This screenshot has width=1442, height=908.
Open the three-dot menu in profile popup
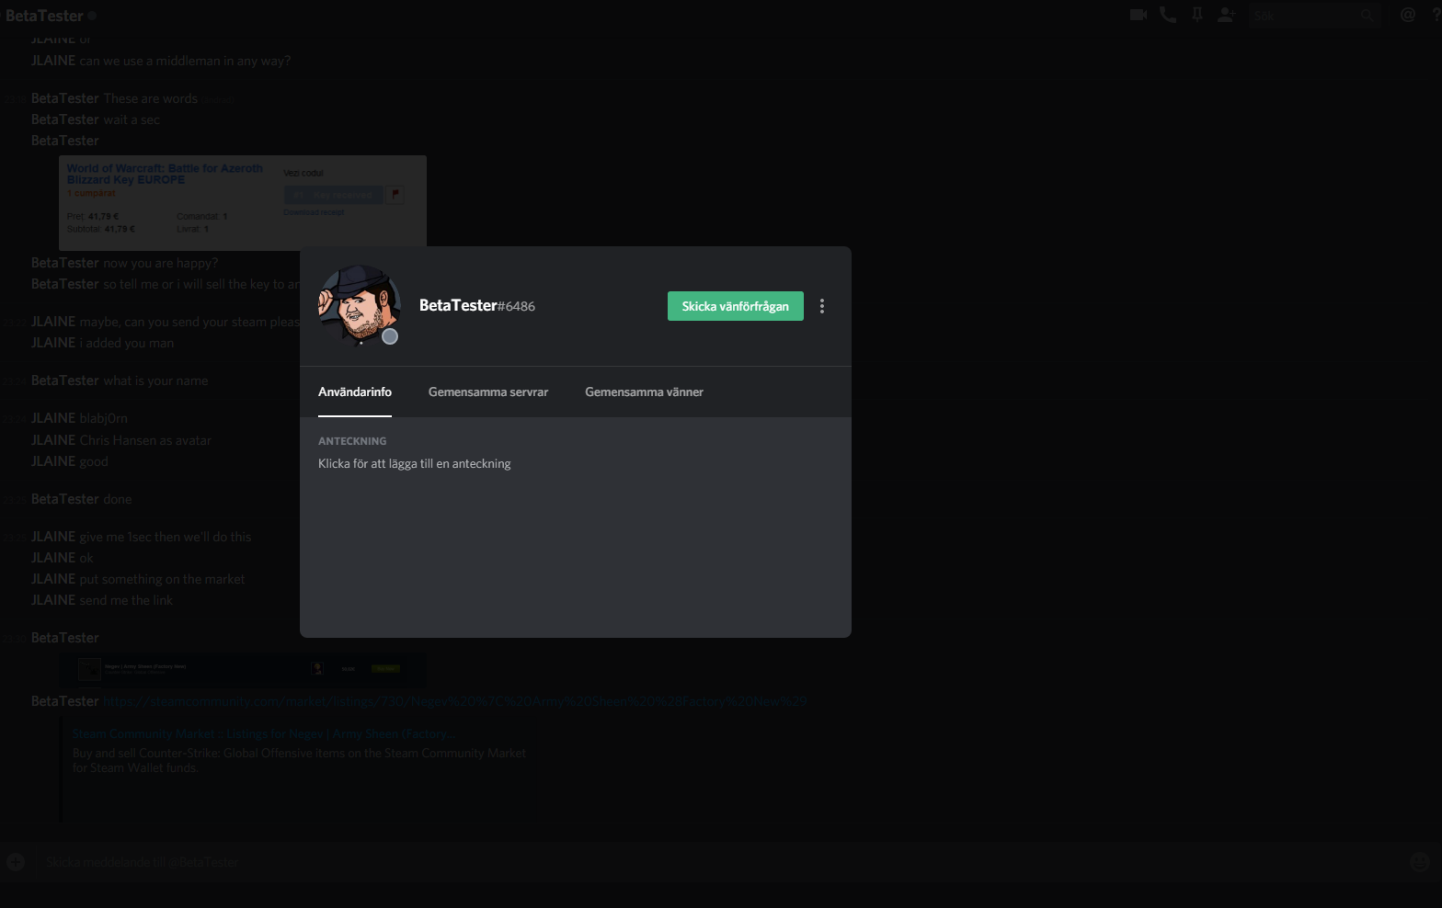[822, 306]
